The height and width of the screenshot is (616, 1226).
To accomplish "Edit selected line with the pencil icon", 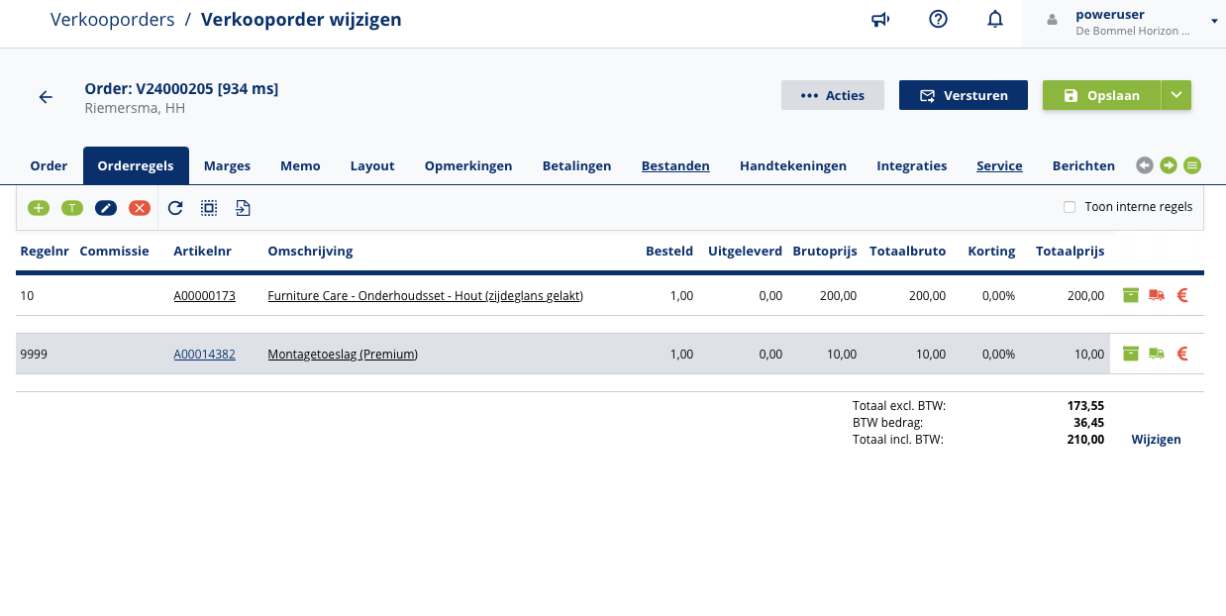I will [106, 208].
